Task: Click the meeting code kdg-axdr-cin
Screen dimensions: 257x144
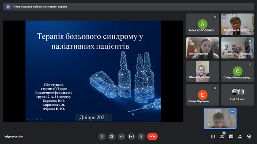Action: 14,136
